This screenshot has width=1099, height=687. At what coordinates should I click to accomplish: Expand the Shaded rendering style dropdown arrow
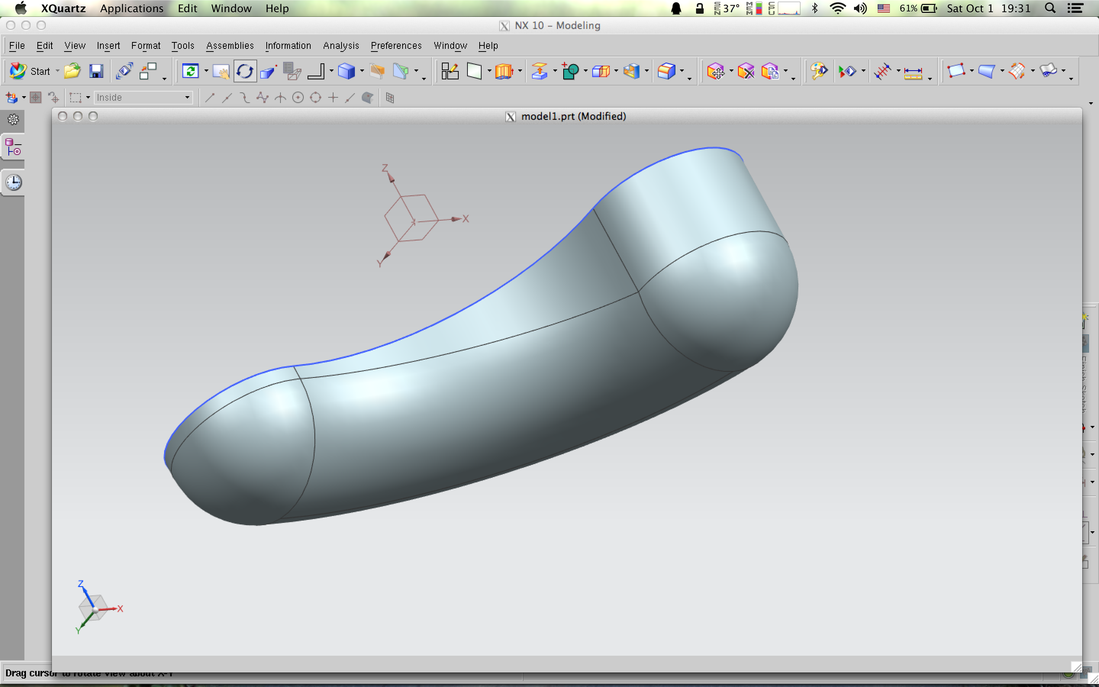coord(362,71)
